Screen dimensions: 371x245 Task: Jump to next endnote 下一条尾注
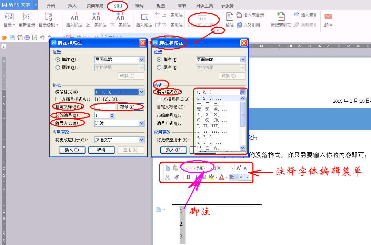[169, 25]
